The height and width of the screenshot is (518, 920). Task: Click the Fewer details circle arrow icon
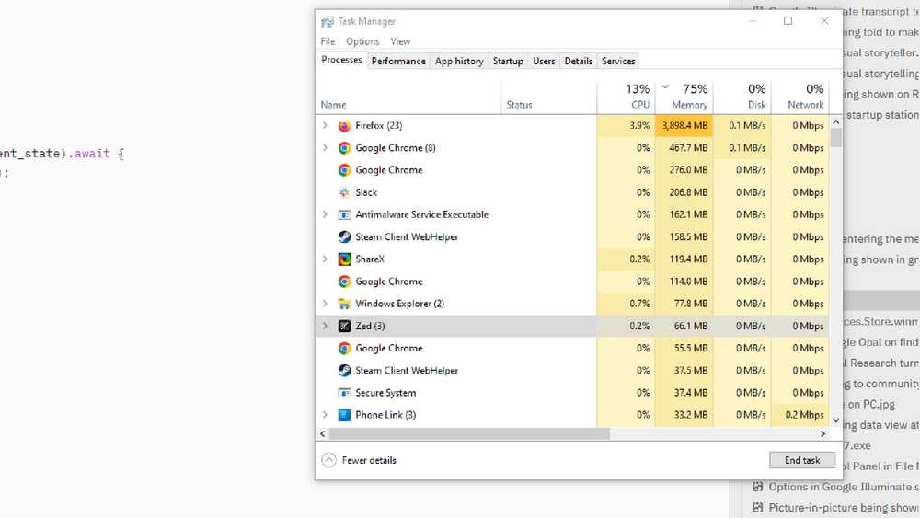click(328, 460)
